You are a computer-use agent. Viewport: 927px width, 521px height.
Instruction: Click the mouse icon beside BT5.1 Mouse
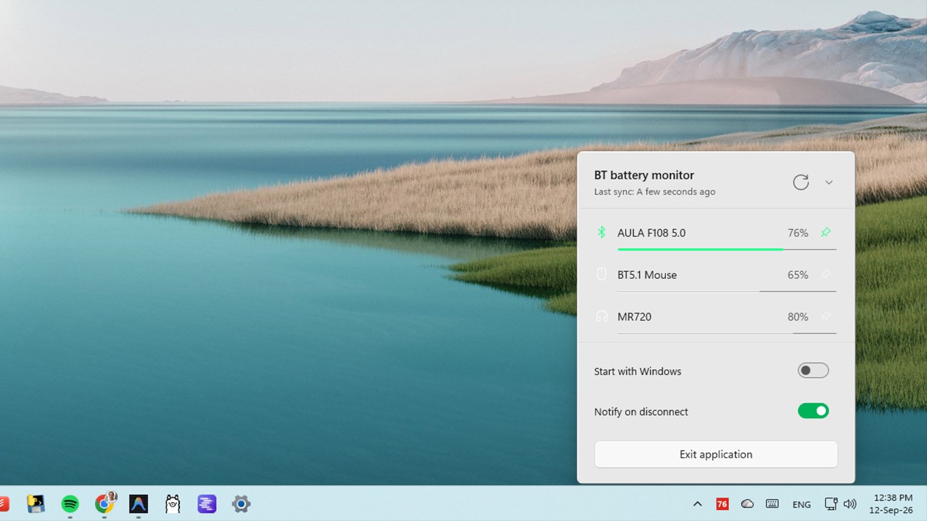point(601,275)
